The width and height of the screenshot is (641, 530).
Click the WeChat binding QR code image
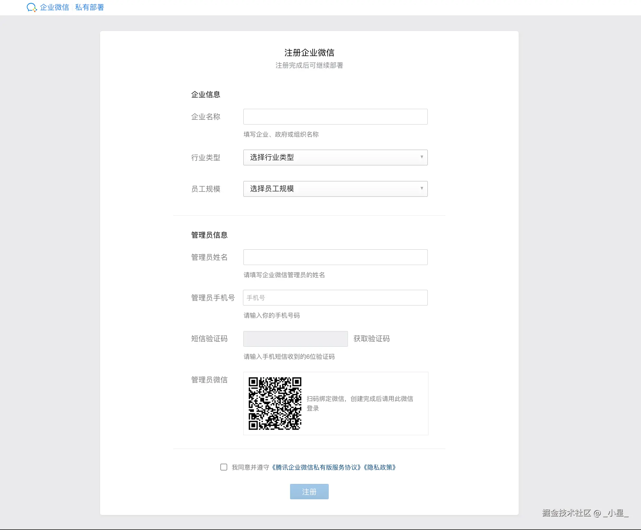(275, 404)
